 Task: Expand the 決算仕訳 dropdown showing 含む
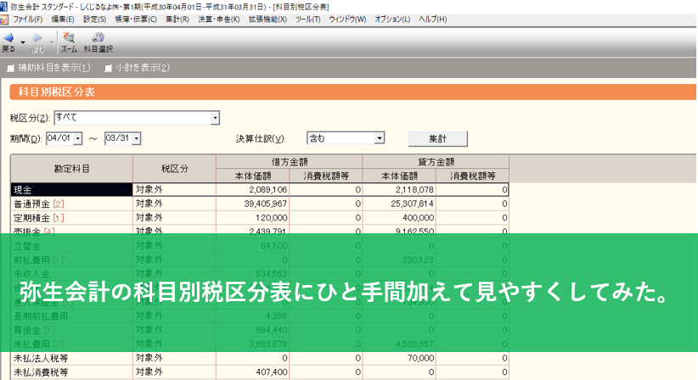tap(380, 138)
